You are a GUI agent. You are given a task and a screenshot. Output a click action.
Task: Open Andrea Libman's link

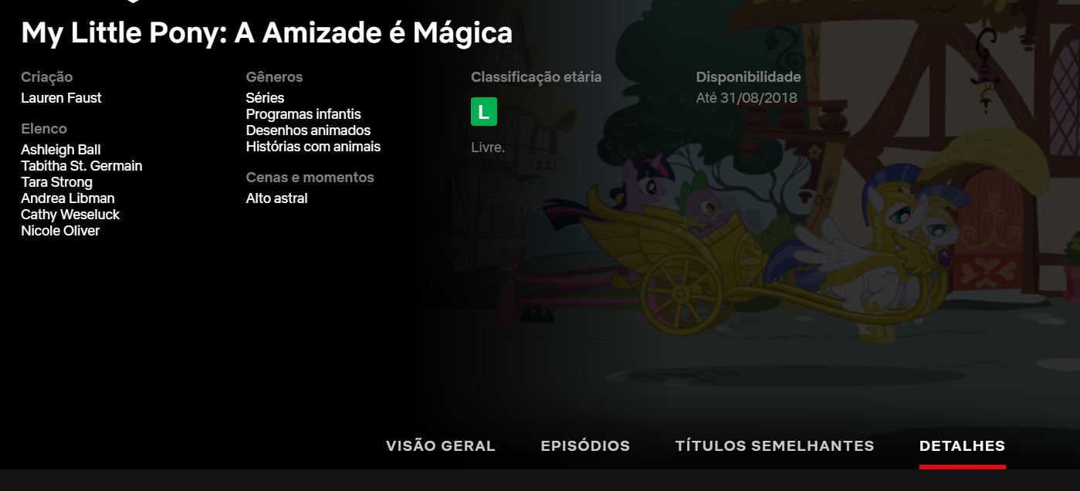point(67,198)
